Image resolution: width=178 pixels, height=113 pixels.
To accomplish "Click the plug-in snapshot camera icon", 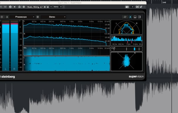I will tap(127, 7).
